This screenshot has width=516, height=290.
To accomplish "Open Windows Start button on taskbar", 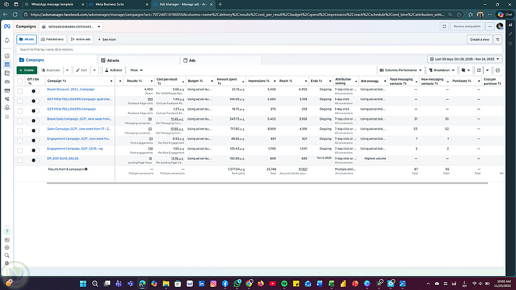I will coord(83,283).
